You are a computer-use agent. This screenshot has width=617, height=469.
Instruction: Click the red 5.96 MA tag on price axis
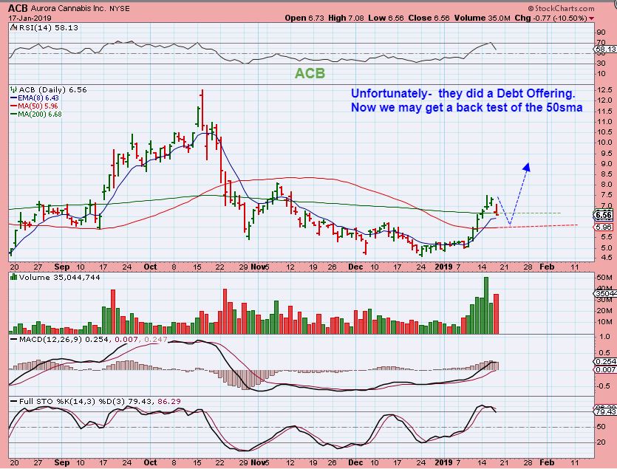point(604,227)
